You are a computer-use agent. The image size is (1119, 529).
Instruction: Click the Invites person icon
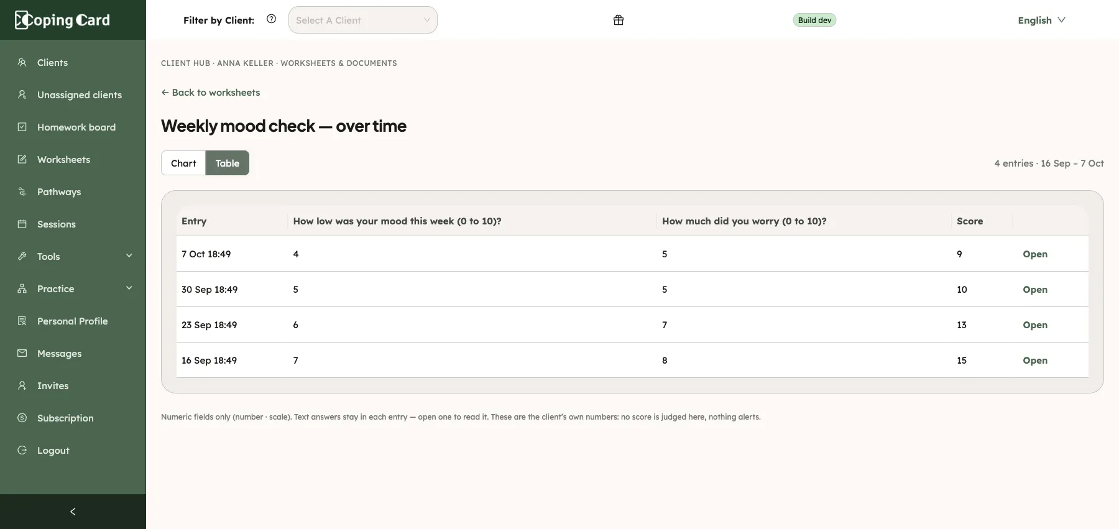click(22, 385)
